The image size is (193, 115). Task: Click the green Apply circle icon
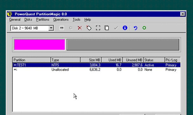click(x=144, y=28)
